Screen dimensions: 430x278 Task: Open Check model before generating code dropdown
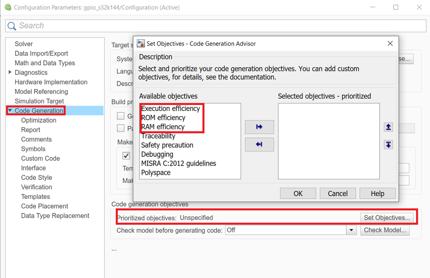[351, 230]
